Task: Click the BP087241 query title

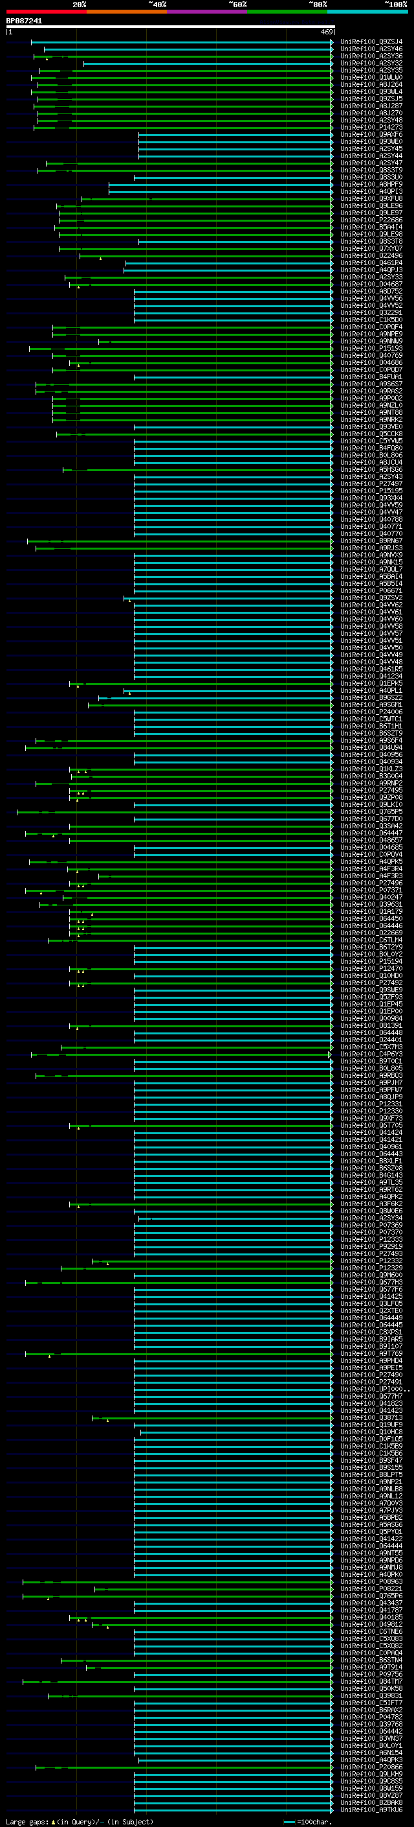Action: tap(24, 21)
